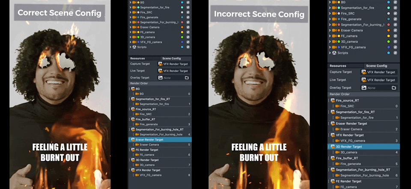Switch to Resources tab in Correct config panel
This screenshot has height=189, width=411.
pyautogui.click(x=137, y=58)
